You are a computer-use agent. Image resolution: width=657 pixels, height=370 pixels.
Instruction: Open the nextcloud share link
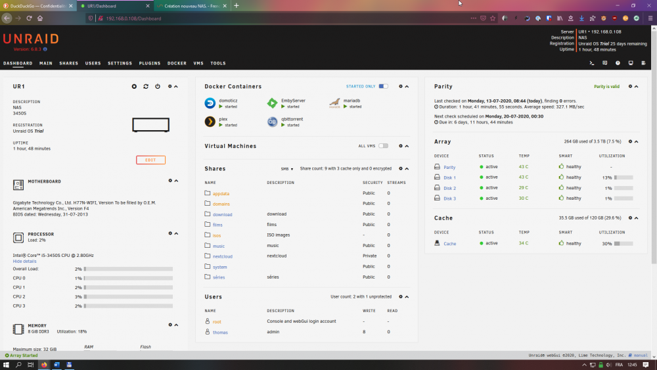(x=223, y=256)
